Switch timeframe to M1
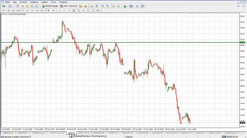 coord(3,10)
